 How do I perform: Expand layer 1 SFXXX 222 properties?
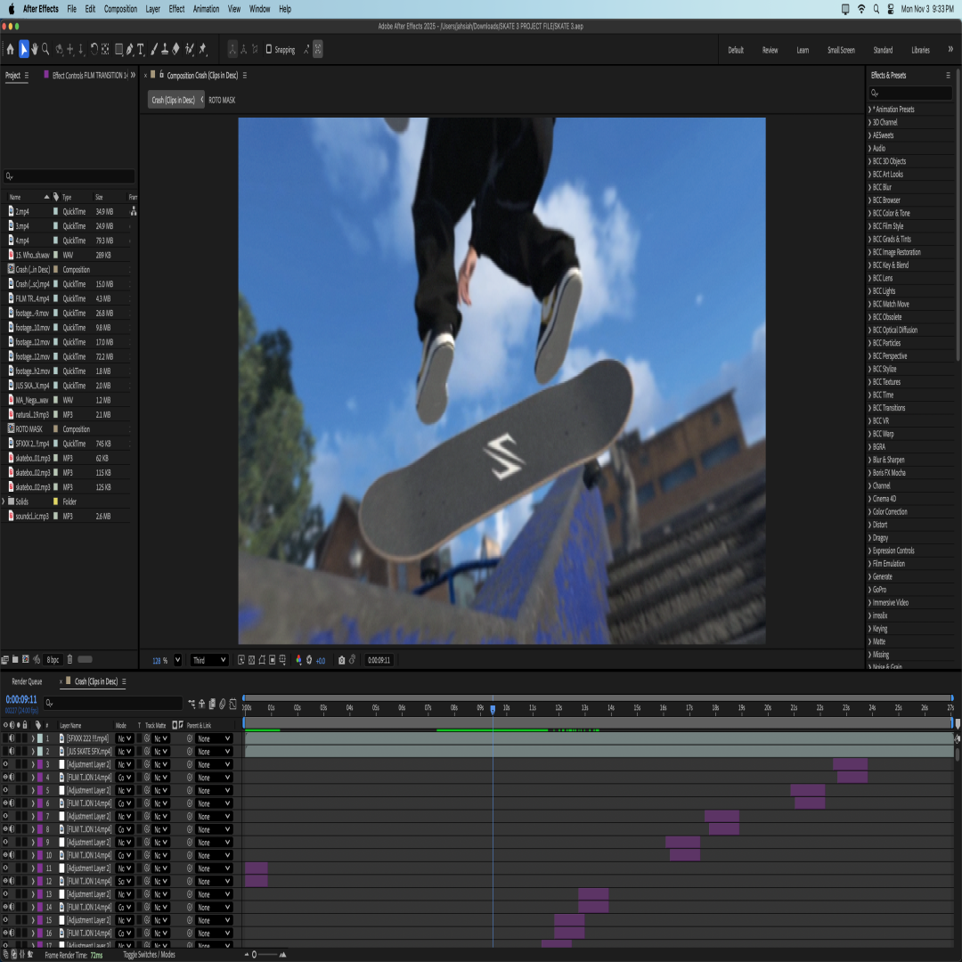coord(33,738)
